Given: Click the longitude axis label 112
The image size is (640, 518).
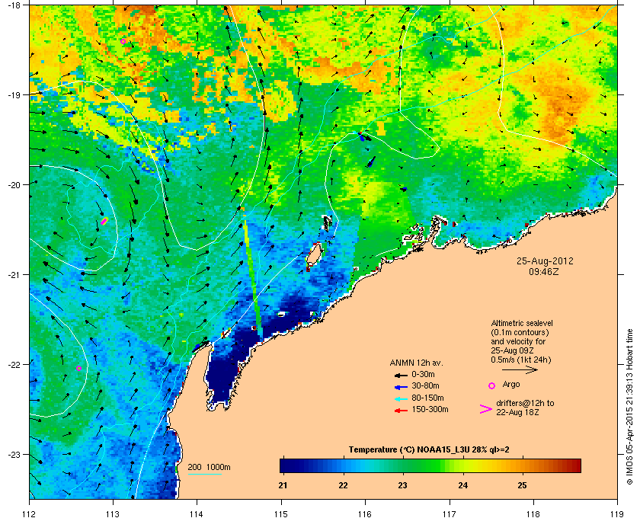Looking at the screenshot, I should click(x=30, y=514).
